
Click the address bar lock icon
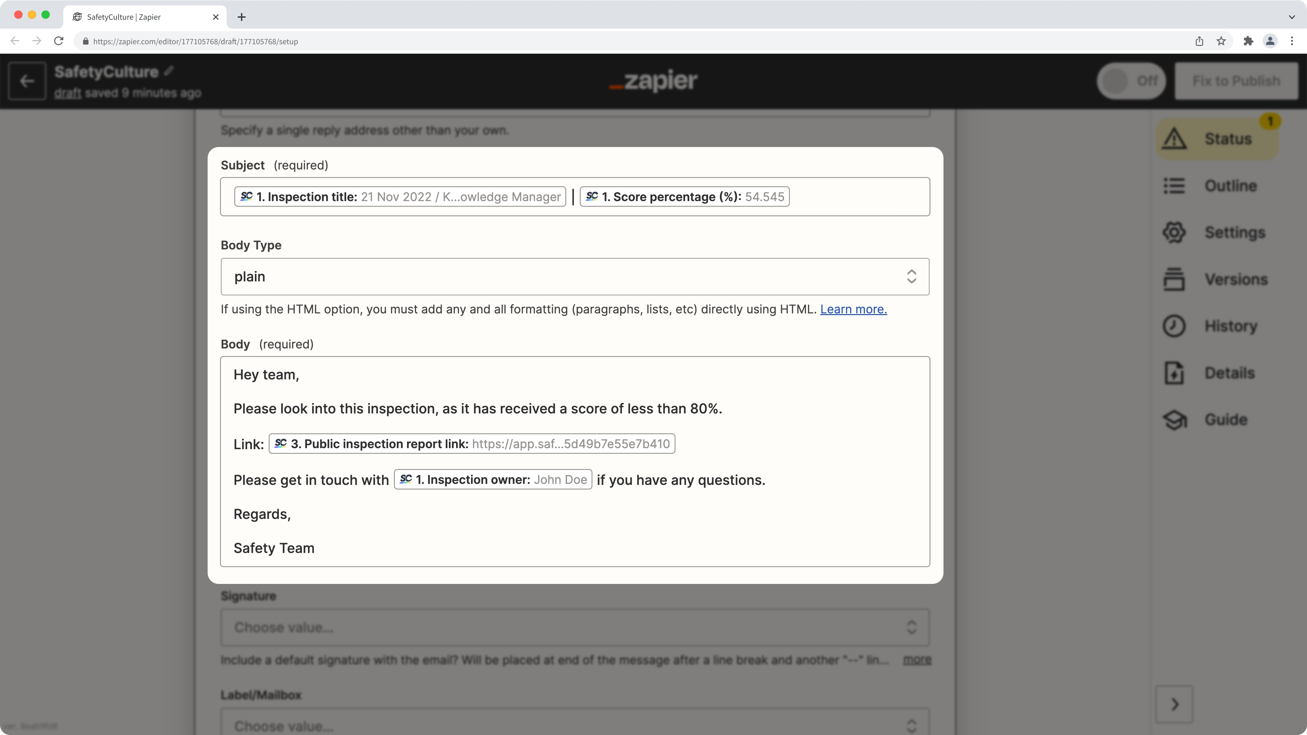(x=85, y=42)
